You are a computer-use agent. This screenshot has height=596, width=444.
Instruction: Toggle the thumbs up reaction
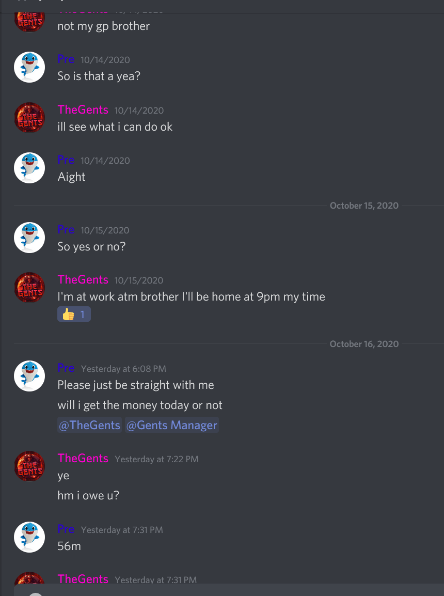[x=74, y=315]
